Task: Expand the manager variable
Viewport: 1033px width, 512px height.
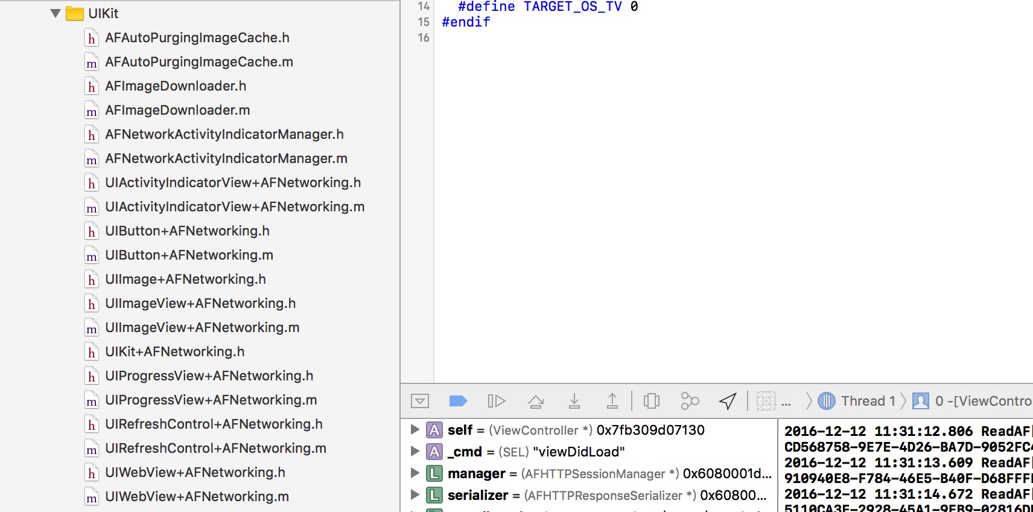Action: click(x=415, y=473)
